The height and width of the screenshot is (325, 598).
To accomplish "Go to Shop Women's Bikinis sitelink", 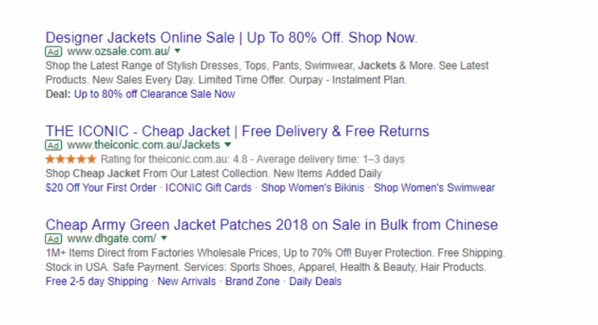I will tap(313, 188).
